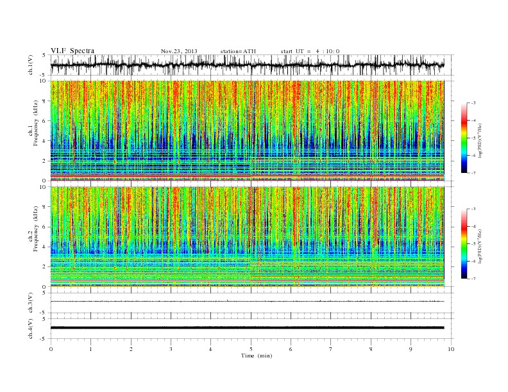Image resolution: width=508 pixels, height=392 pixels.
Task: Click the "-5" tick of the ch.1(V) axis
Action: (44, 76)
